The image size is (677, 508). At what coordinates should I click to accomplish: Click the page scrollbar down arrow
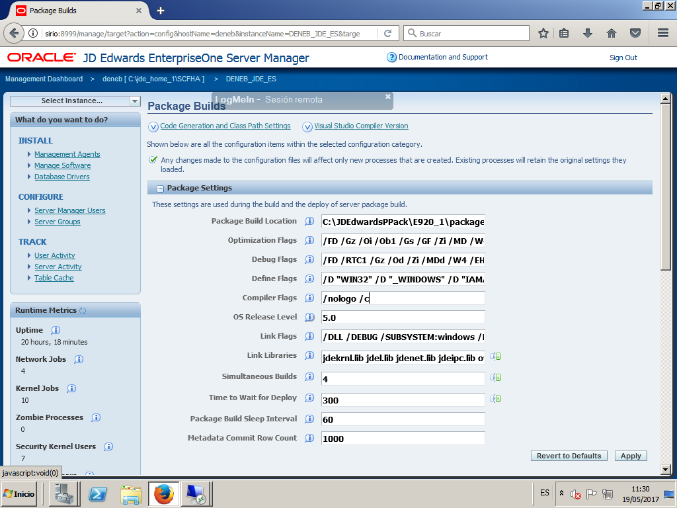pyautogui.click(x=665, y=469)
